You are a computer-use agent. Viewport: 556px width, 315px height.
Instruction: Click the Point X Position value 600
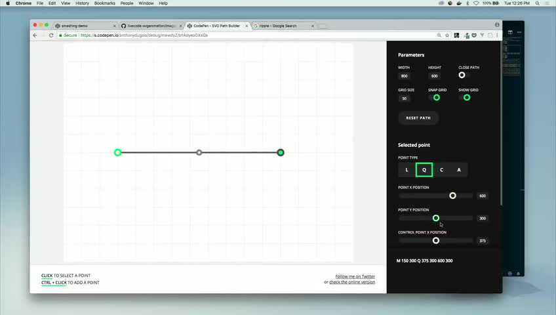click(483, 196)
